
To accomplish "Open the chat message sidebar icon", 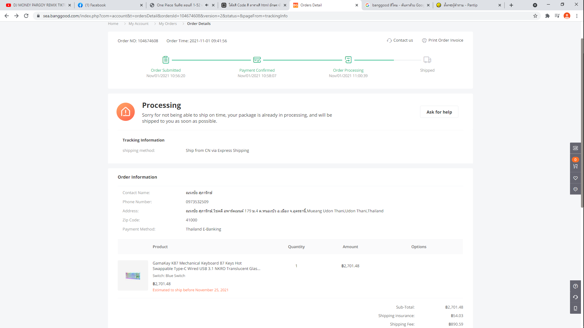I will (x=575, y=189).
